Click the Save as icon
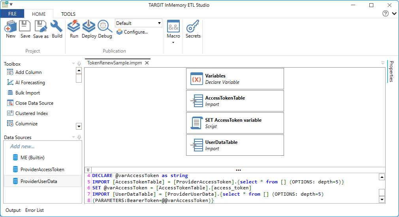Viewport: 399px width, 217px height. pos(41,26)
